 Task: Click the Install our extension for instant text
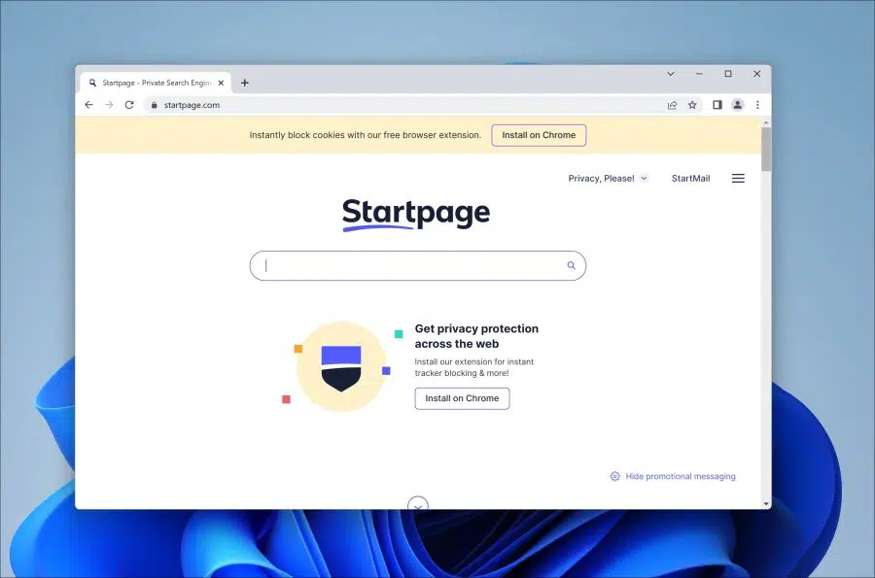[473, 367]
